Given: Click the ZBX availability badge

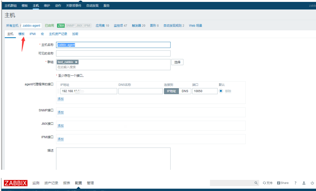Looking at the screenshot, I should pyautogui.click(x=61, y=26).
